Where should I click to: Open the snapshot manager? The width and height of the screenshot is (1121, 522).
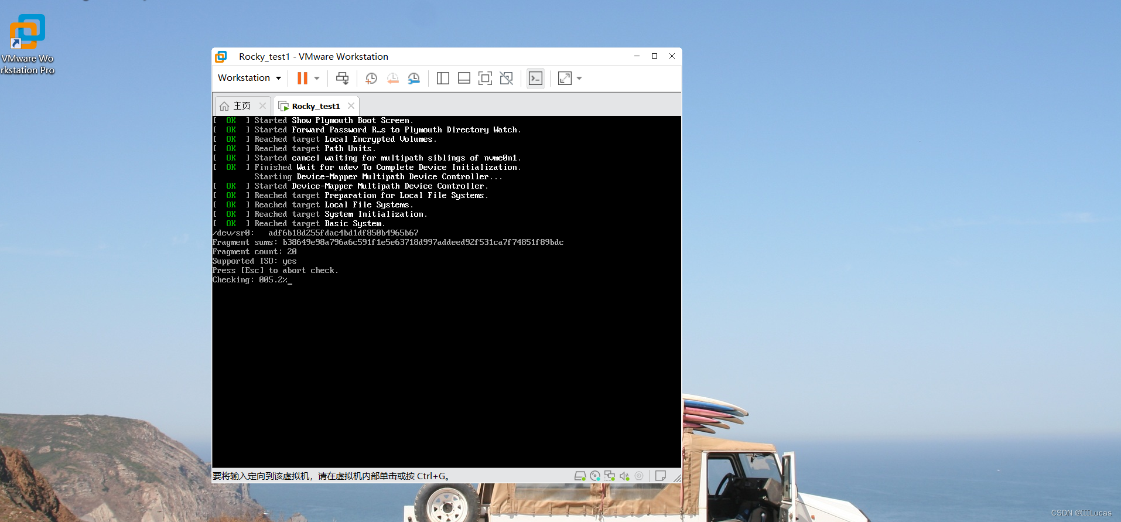[x=414, y=78]
